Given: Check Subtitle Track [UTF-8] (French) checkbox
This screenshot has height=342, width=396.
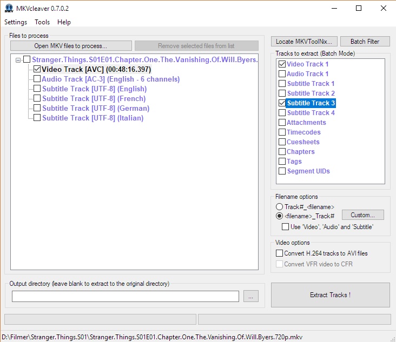Looking at the screenshot, I should click(x=37, y=98).
